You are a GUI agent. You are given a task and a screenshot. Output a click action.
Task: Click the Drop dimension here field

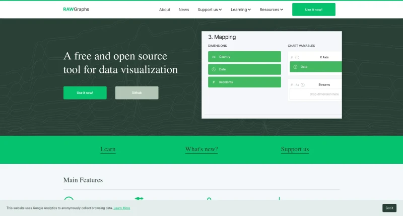coord(316,94)
